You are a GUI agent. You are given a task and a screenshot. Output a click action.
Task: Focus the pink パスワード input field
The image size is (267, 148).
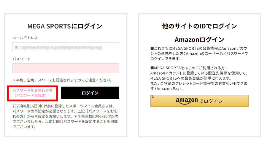coord(66,68)
